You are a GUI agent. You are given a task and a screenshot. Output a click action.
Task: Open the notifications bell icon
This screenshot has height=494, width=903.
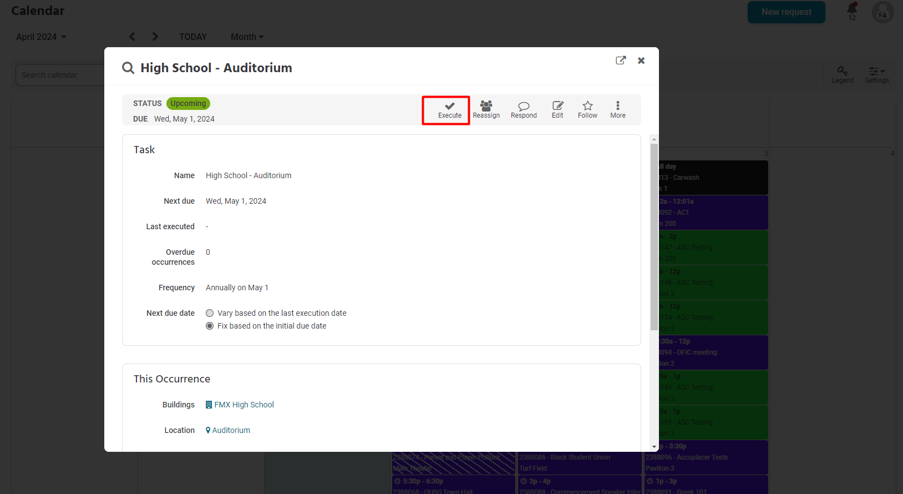tap(852, 9)
